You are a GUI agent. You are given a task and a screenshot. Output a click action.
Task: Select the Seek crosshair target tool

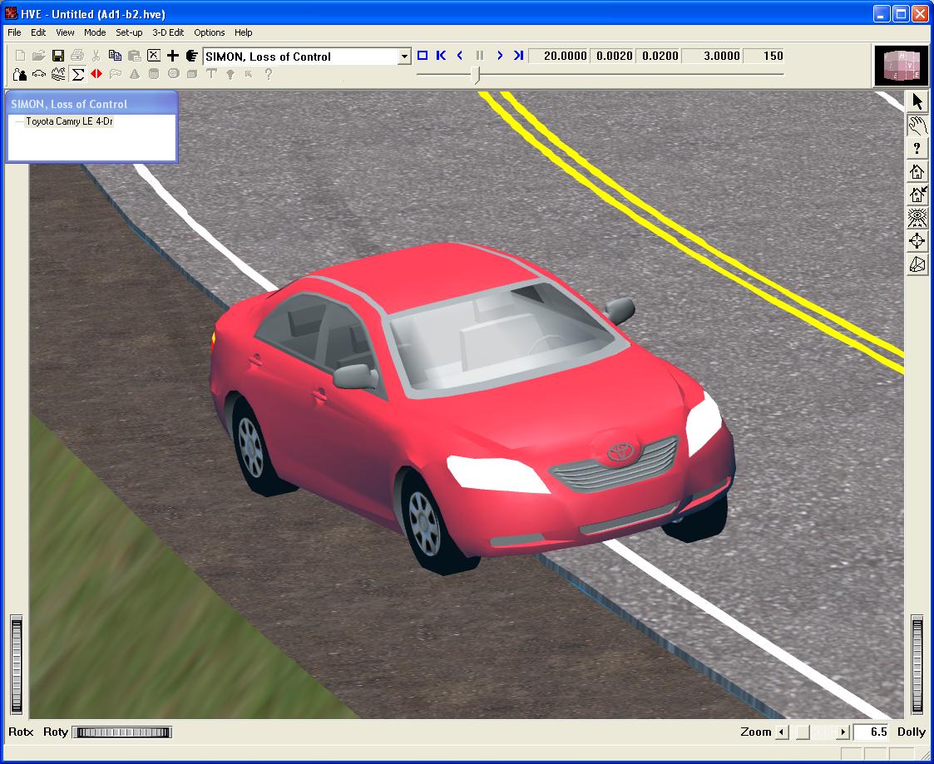[917, 241]
